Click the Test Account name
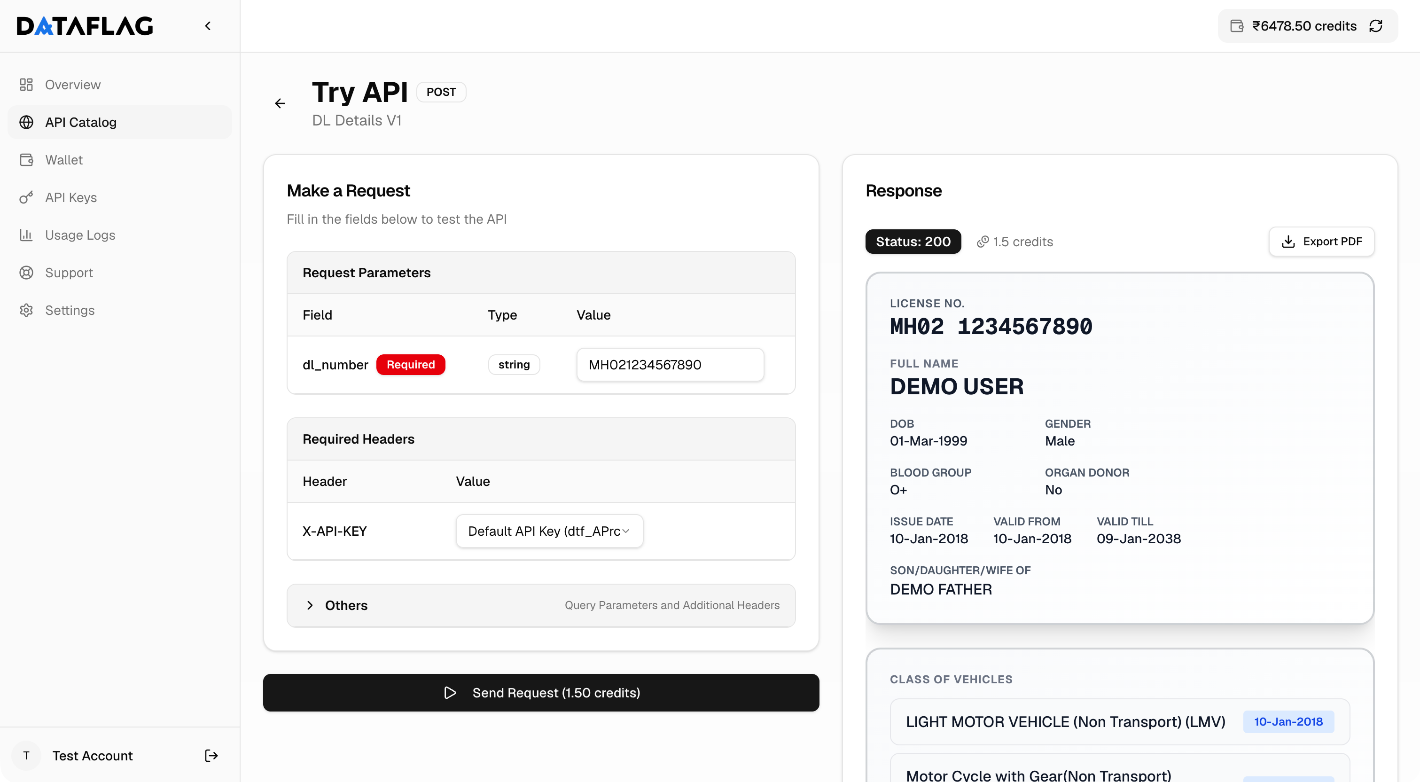The width and height of the screenshot is (1420, 782). click(x=93, y=756)
